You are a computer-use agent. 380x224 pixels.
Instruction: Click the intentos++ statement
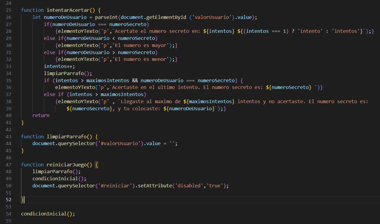click(x=59, y=66)
